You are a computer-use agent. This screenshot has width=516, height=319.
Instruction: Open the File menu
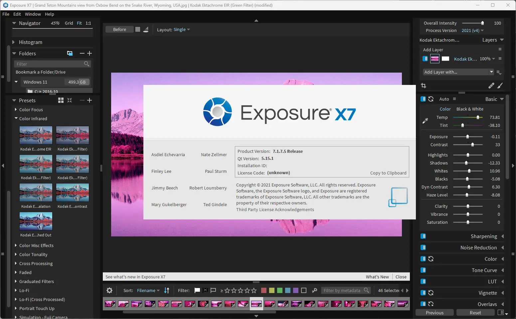coord(6,14)
